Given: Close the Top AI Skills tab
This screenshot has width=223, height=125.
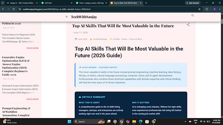Looking at the screenshot, I should point(141,3).
